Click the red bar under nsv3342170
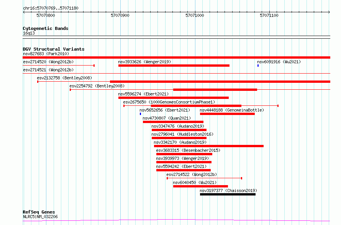This screenshot has height=225, width=341. coord(209,146)
